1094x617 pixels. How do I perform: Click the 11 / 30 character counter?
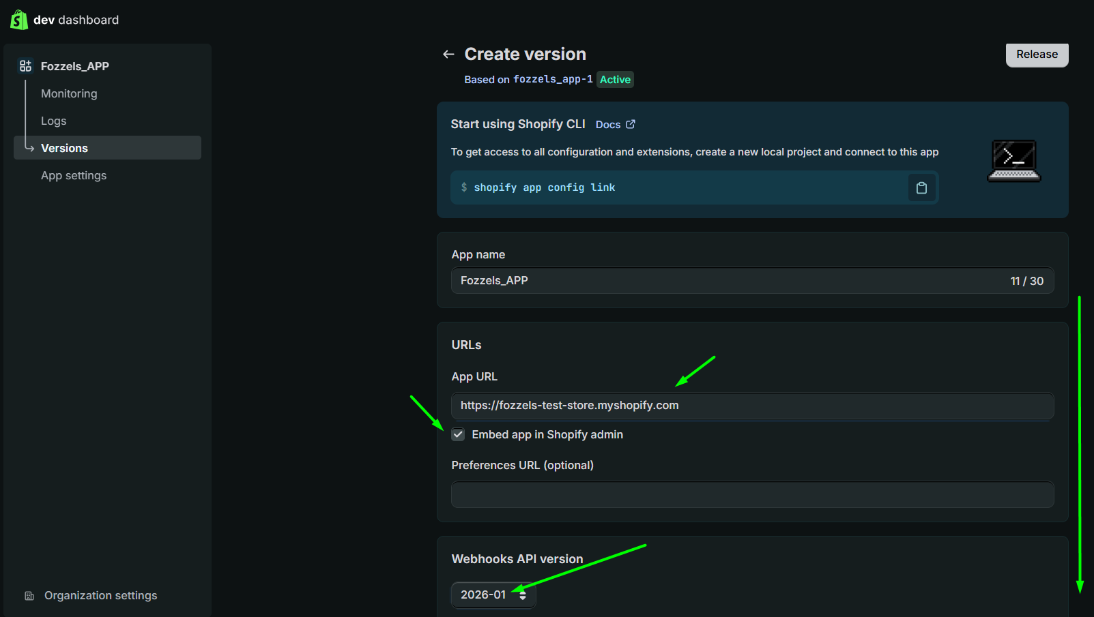(1027, 281)
